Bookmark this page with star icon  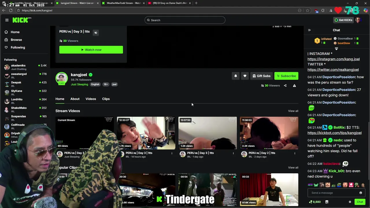(x=308, y=10)
